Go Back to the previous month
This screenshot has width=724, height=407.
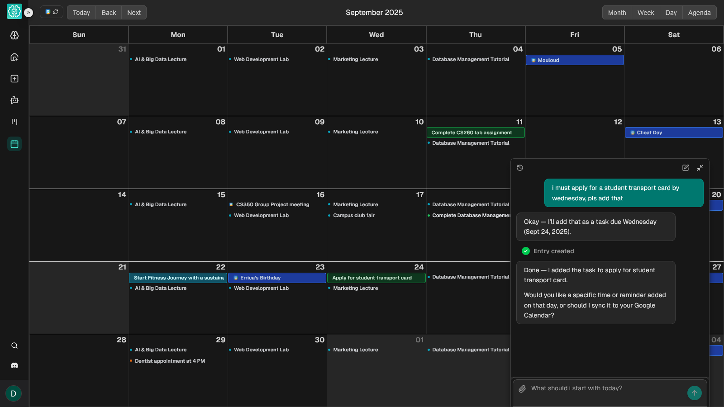click(x=109, y=13)
